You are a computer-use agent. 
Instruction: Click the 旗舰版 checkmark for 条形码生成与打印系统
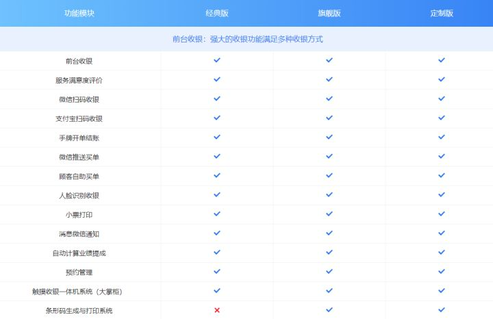[329, 310]
